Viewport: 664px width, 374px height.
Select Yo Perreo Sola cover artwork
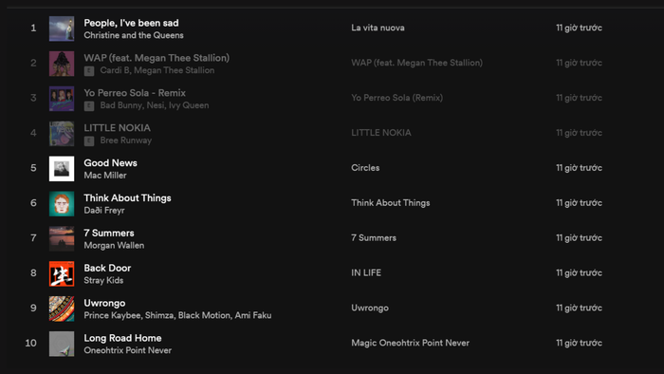62,99
